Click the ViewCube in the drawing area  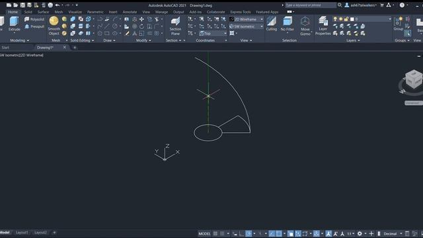pos(414,79)
